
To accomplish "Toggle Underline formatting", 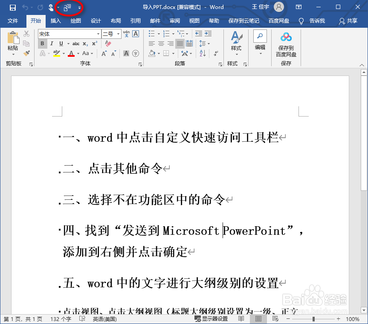I will (x=61, y=44).
